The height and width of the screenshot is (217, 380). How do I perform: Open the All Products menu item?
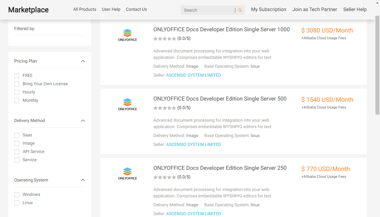pos(85,10)
